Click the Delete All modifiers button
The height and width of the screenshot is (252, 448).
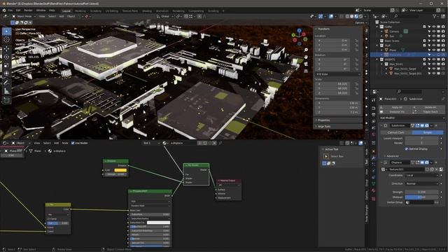click(x=429, y=107)
